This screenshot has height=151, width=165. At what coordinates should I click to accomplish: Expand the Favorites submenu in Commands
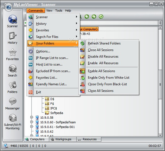pyautogui.click(x=53, y=30)
